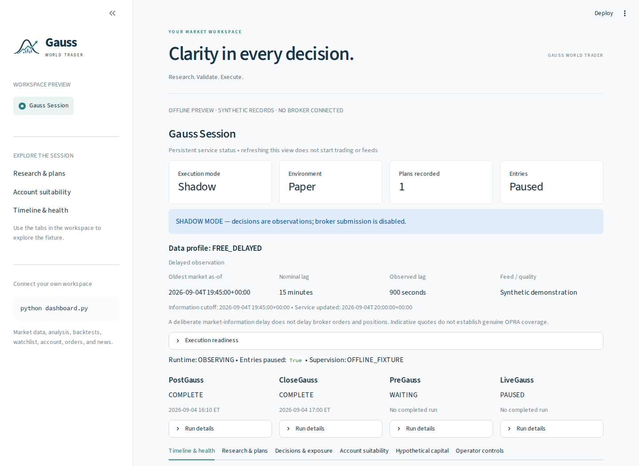This screenshot has width=639, height=466.
Task: Expand Run details under CloseGauss
Action: pos(331,429)
